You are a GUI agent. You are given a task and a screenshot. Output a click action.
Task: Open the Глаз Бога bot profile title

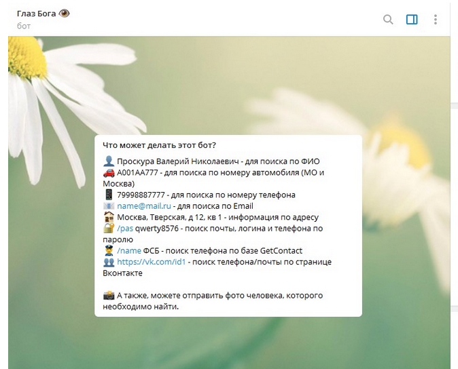coord(36,14)
